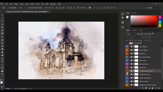
Task: Hide the [Color Settings] group
Action: (127, 50)
